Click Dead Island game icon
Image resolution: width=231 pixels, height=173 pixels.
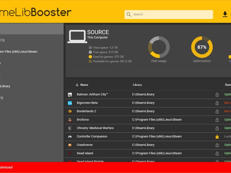(70, 153)
